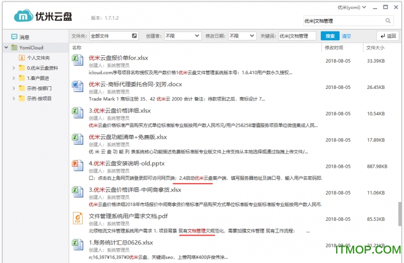Open file 优米云盘功能清单+免费版.xlsx
This screenshot has width=404, height=263.
(x=128, y=137)
